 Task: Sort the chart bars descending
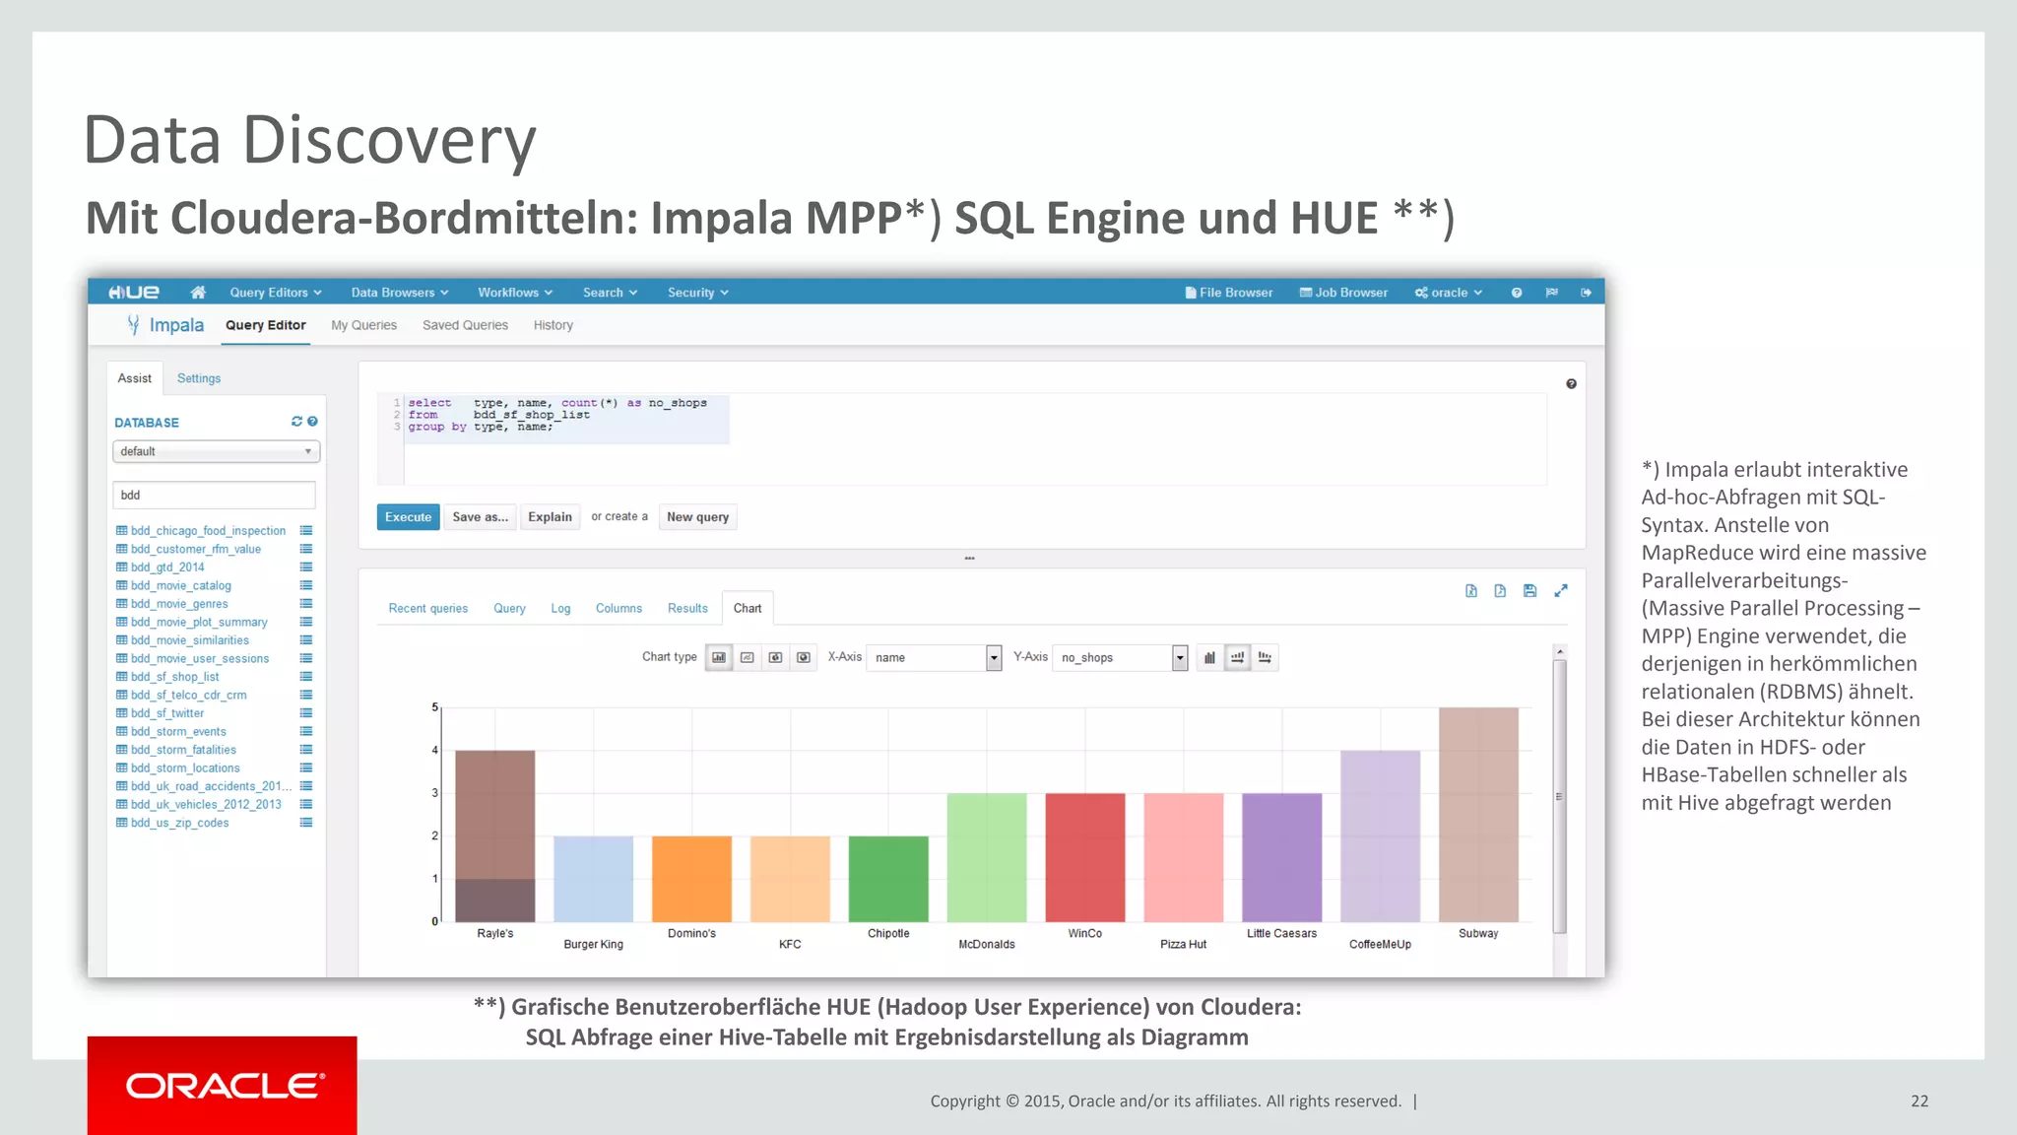click(1265, 657)
